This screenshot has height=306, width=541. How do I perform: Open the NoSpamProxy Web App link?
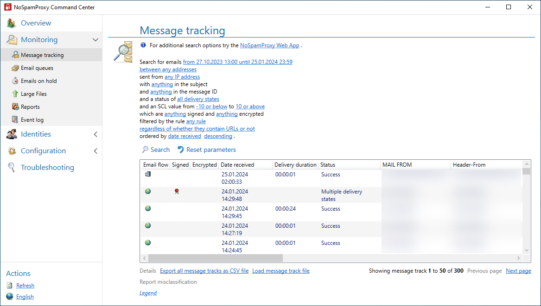270,45
